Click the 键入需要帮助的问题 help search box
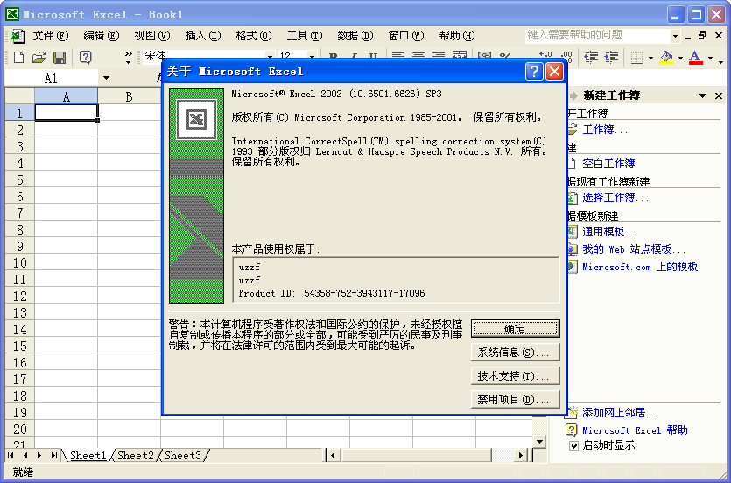The height and width of the screenshot is (483, 731). point(598,35)
